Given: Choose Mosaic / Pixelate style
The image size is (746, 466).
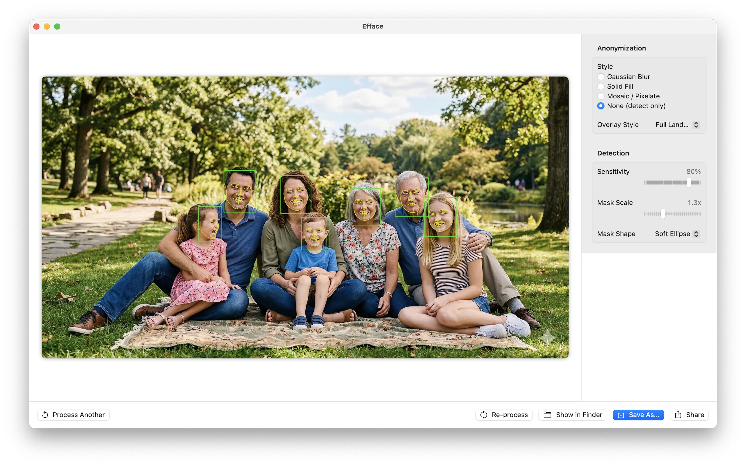Looking at the screenshot, I should click(601, 96).
